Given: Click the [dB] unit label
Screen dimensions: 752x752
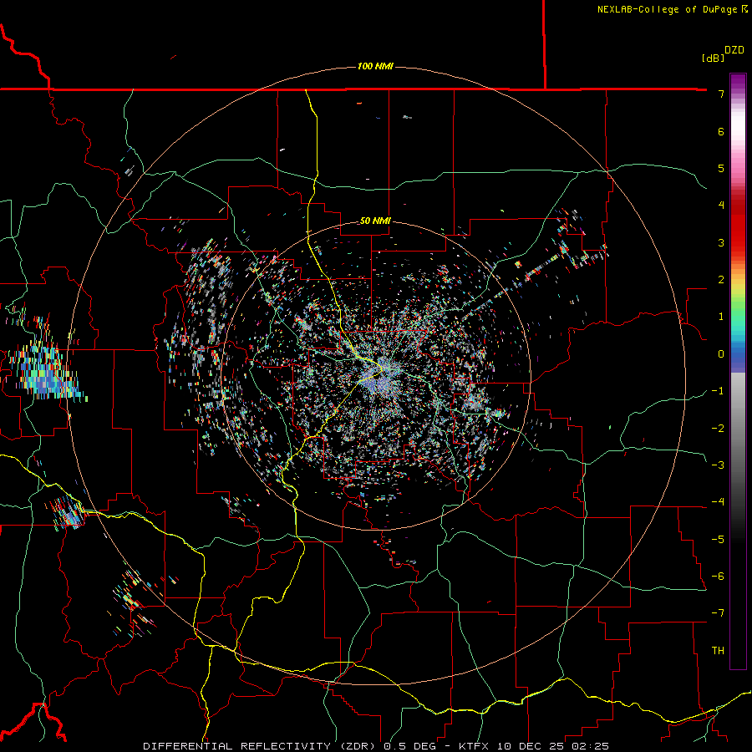Looking at the screenshot, I should 714,58.
